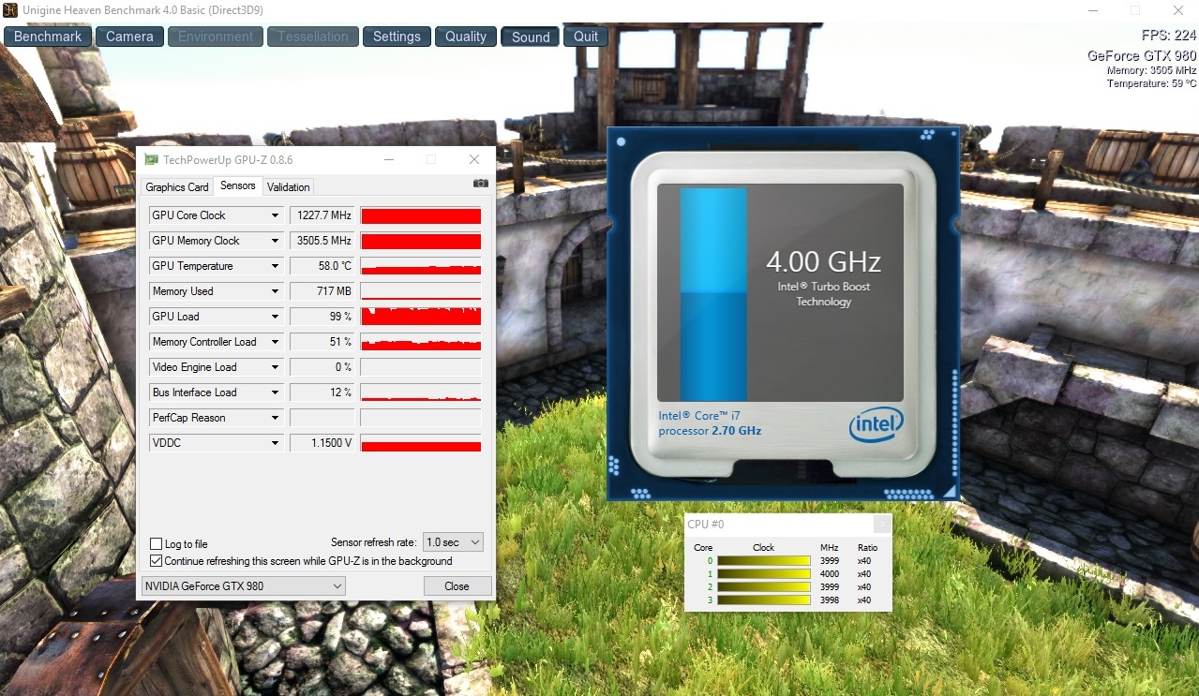Screen dimensions: 1199x696
Task: Open the GPU Memory Clock sensor dropdown
Action: point(275,241)
